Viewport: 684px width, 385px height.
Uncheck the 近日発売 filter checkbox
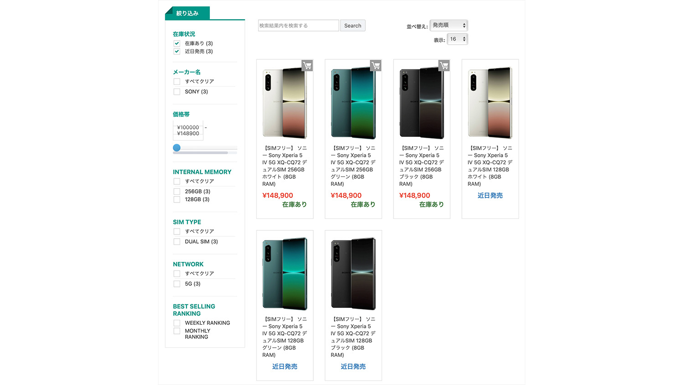177,52
